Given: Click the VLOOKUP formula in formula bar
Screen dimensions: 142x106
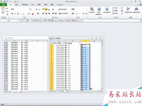Looking at the screenshot, I should coord(57,21).
